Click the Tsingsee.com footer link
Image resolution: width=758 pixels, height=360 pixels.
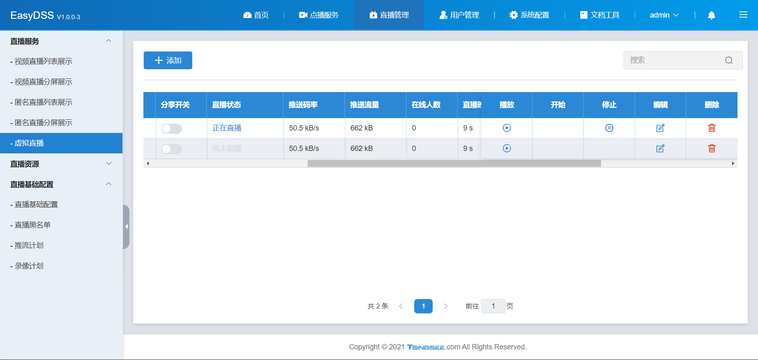tap(433, 347)
